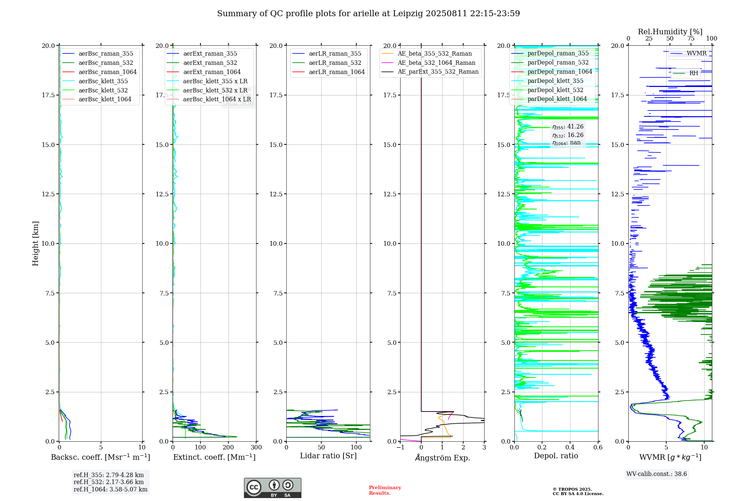737x501 pixels.
Task: Click the ref.H_532: 2.17-3.66 km text
Action: click(x=109, y=482)
